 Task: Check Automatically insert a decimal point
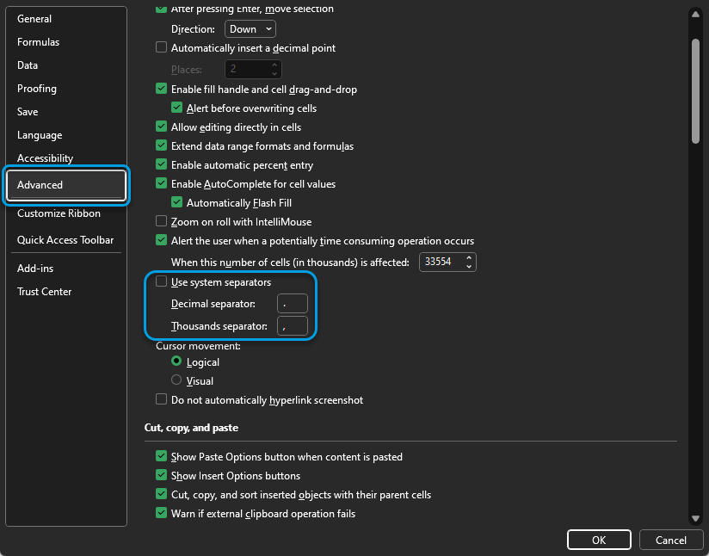161,47
